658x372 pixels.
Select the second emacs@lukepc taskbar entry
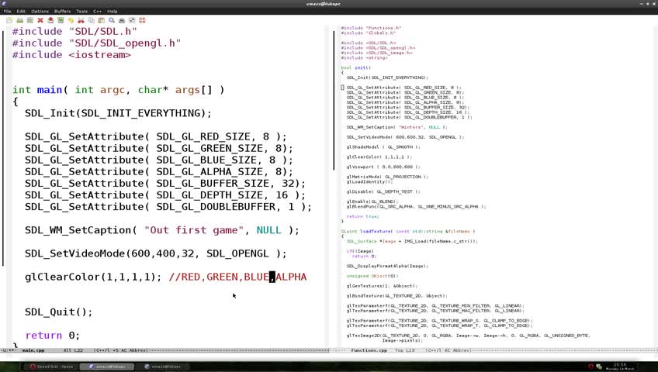162,367
